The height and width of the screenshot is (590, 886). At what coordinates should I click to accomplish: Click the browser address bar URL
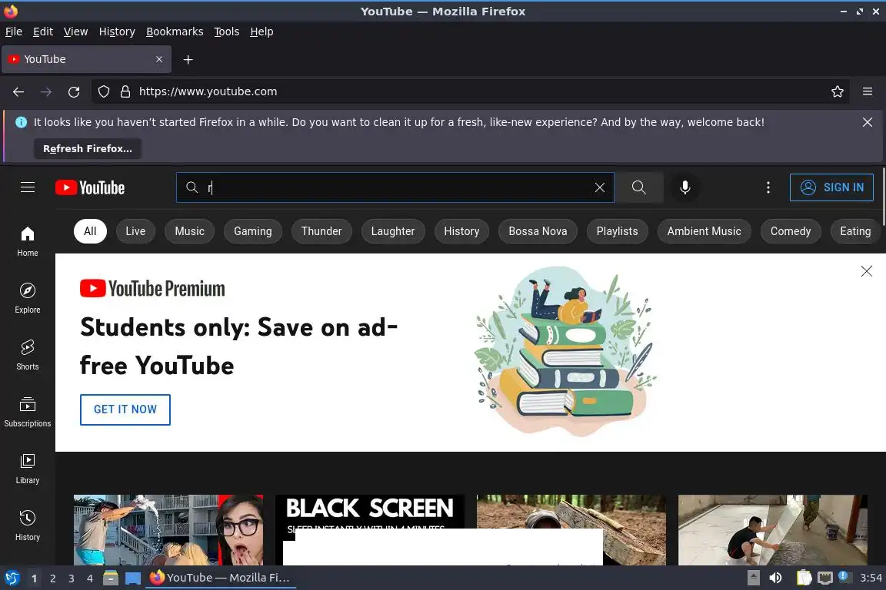pos(208,91)
